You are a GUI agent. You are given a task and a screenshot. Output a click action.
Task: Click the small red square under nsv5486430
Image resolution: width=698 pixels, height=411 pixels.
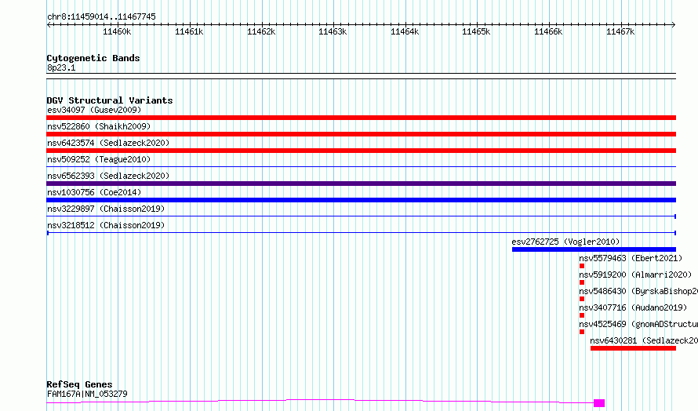tap(582, 299)
